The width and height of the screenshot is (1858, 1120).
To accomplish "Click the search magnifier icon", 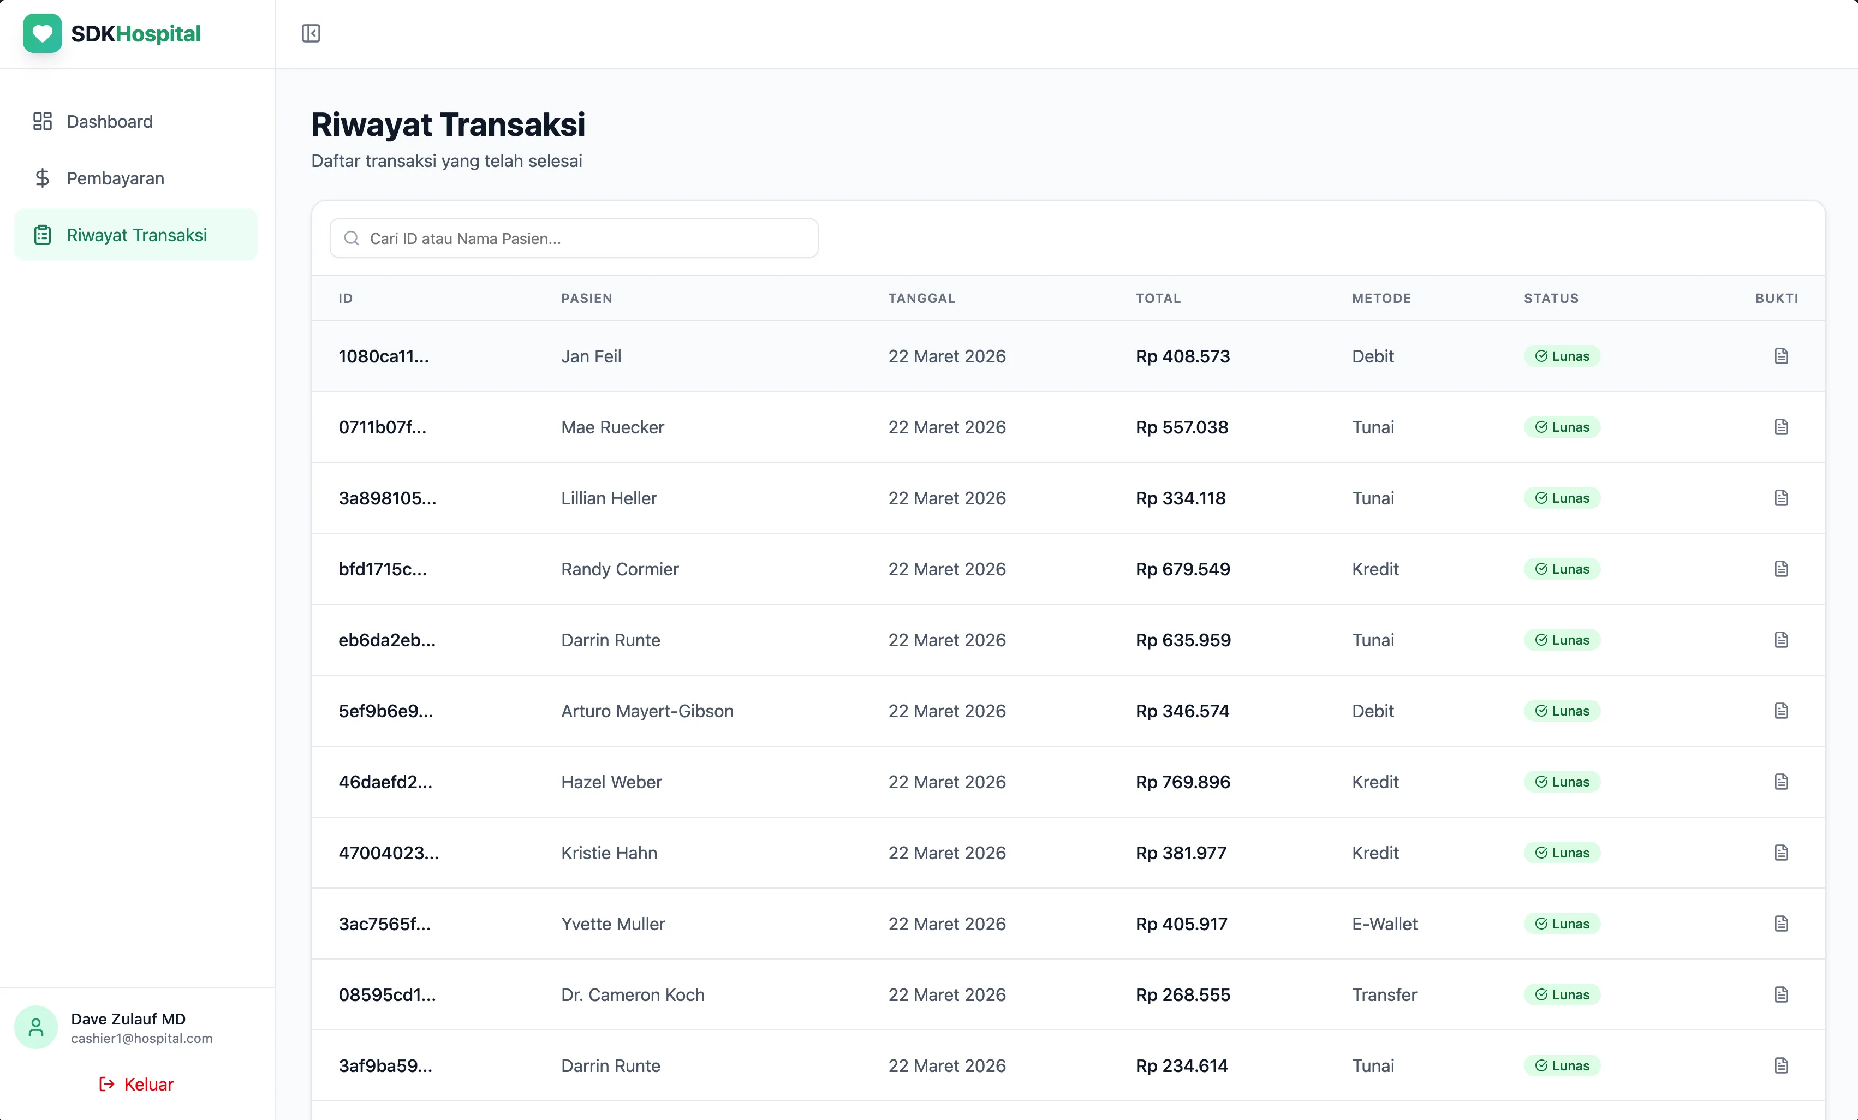I will coord(350,237).
